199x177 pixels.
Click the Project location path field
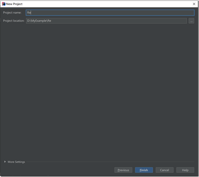[106, 21]
